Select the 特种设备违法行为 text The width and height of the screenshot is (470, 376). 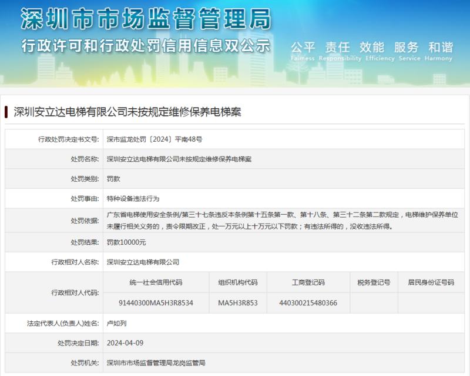click(133, 198)
